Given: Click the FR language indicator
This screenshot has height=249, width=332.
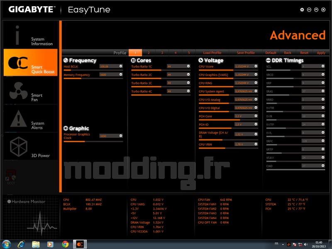Looking at the screenshot, I should pos(276,244).
